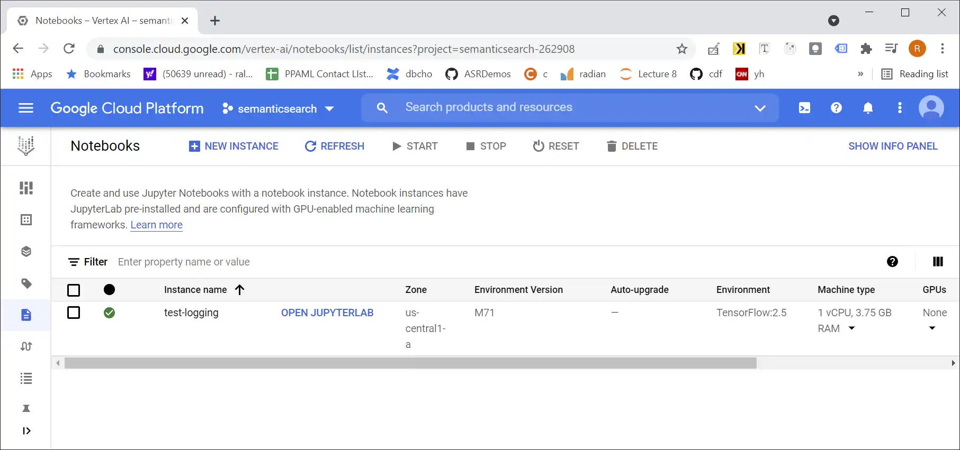Click the filter help icon
Viewport: 960px width, 450px height.
(892, 262)
